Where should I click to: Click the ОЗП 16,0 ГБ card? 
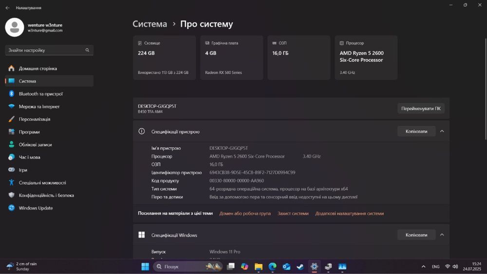pyautogui.click(x=299, y=58)
